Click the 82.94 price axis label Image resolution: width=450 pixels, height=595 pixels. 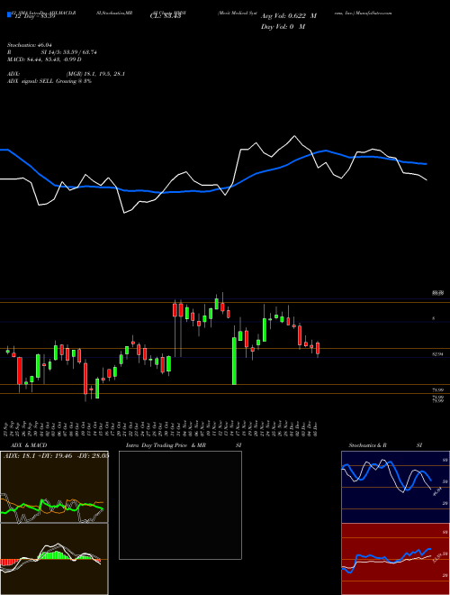pos(437,354)
